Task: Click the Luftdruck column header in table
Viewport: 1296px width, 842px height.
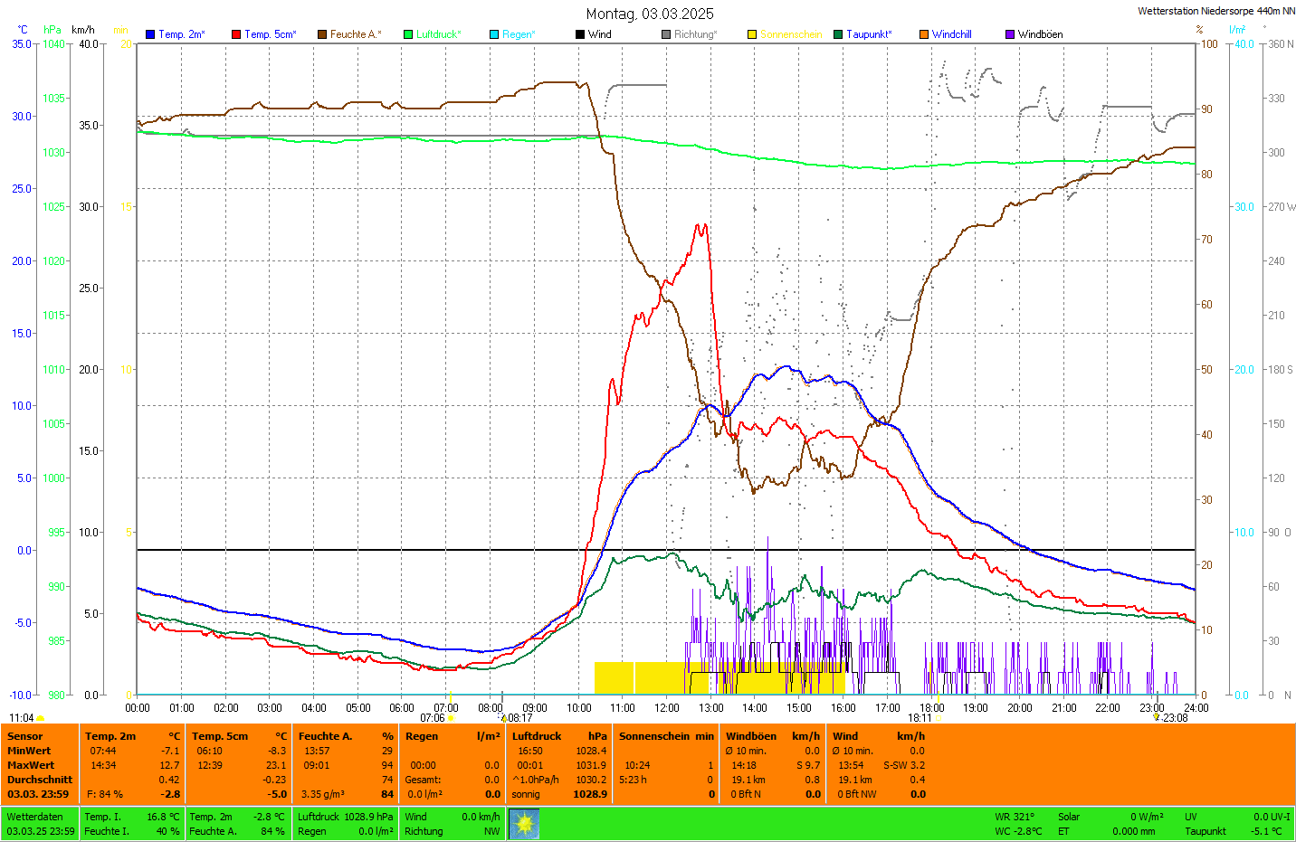Action: click(x=537, y=736)
